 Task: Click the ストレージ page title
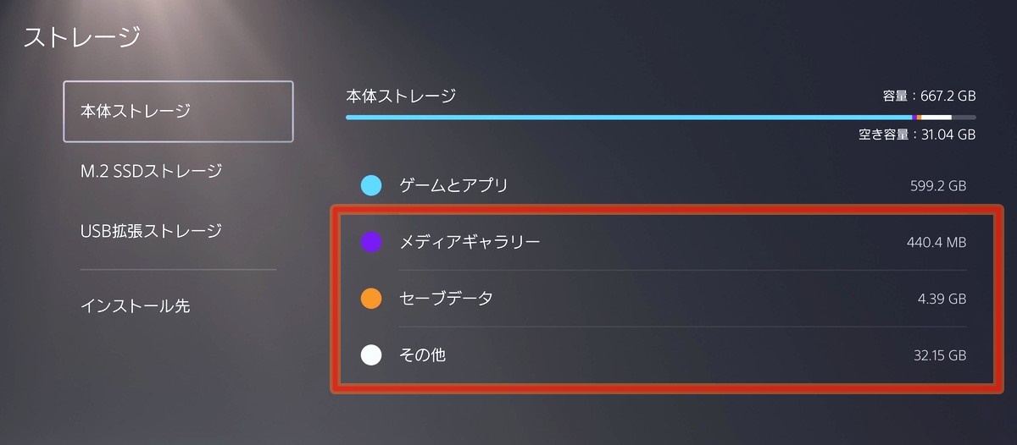point(81,37)
